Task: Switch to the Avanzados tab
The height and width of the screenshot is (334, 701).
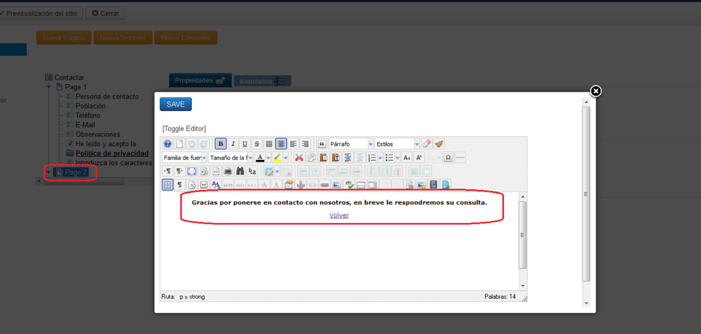Action: click(262, 82)
